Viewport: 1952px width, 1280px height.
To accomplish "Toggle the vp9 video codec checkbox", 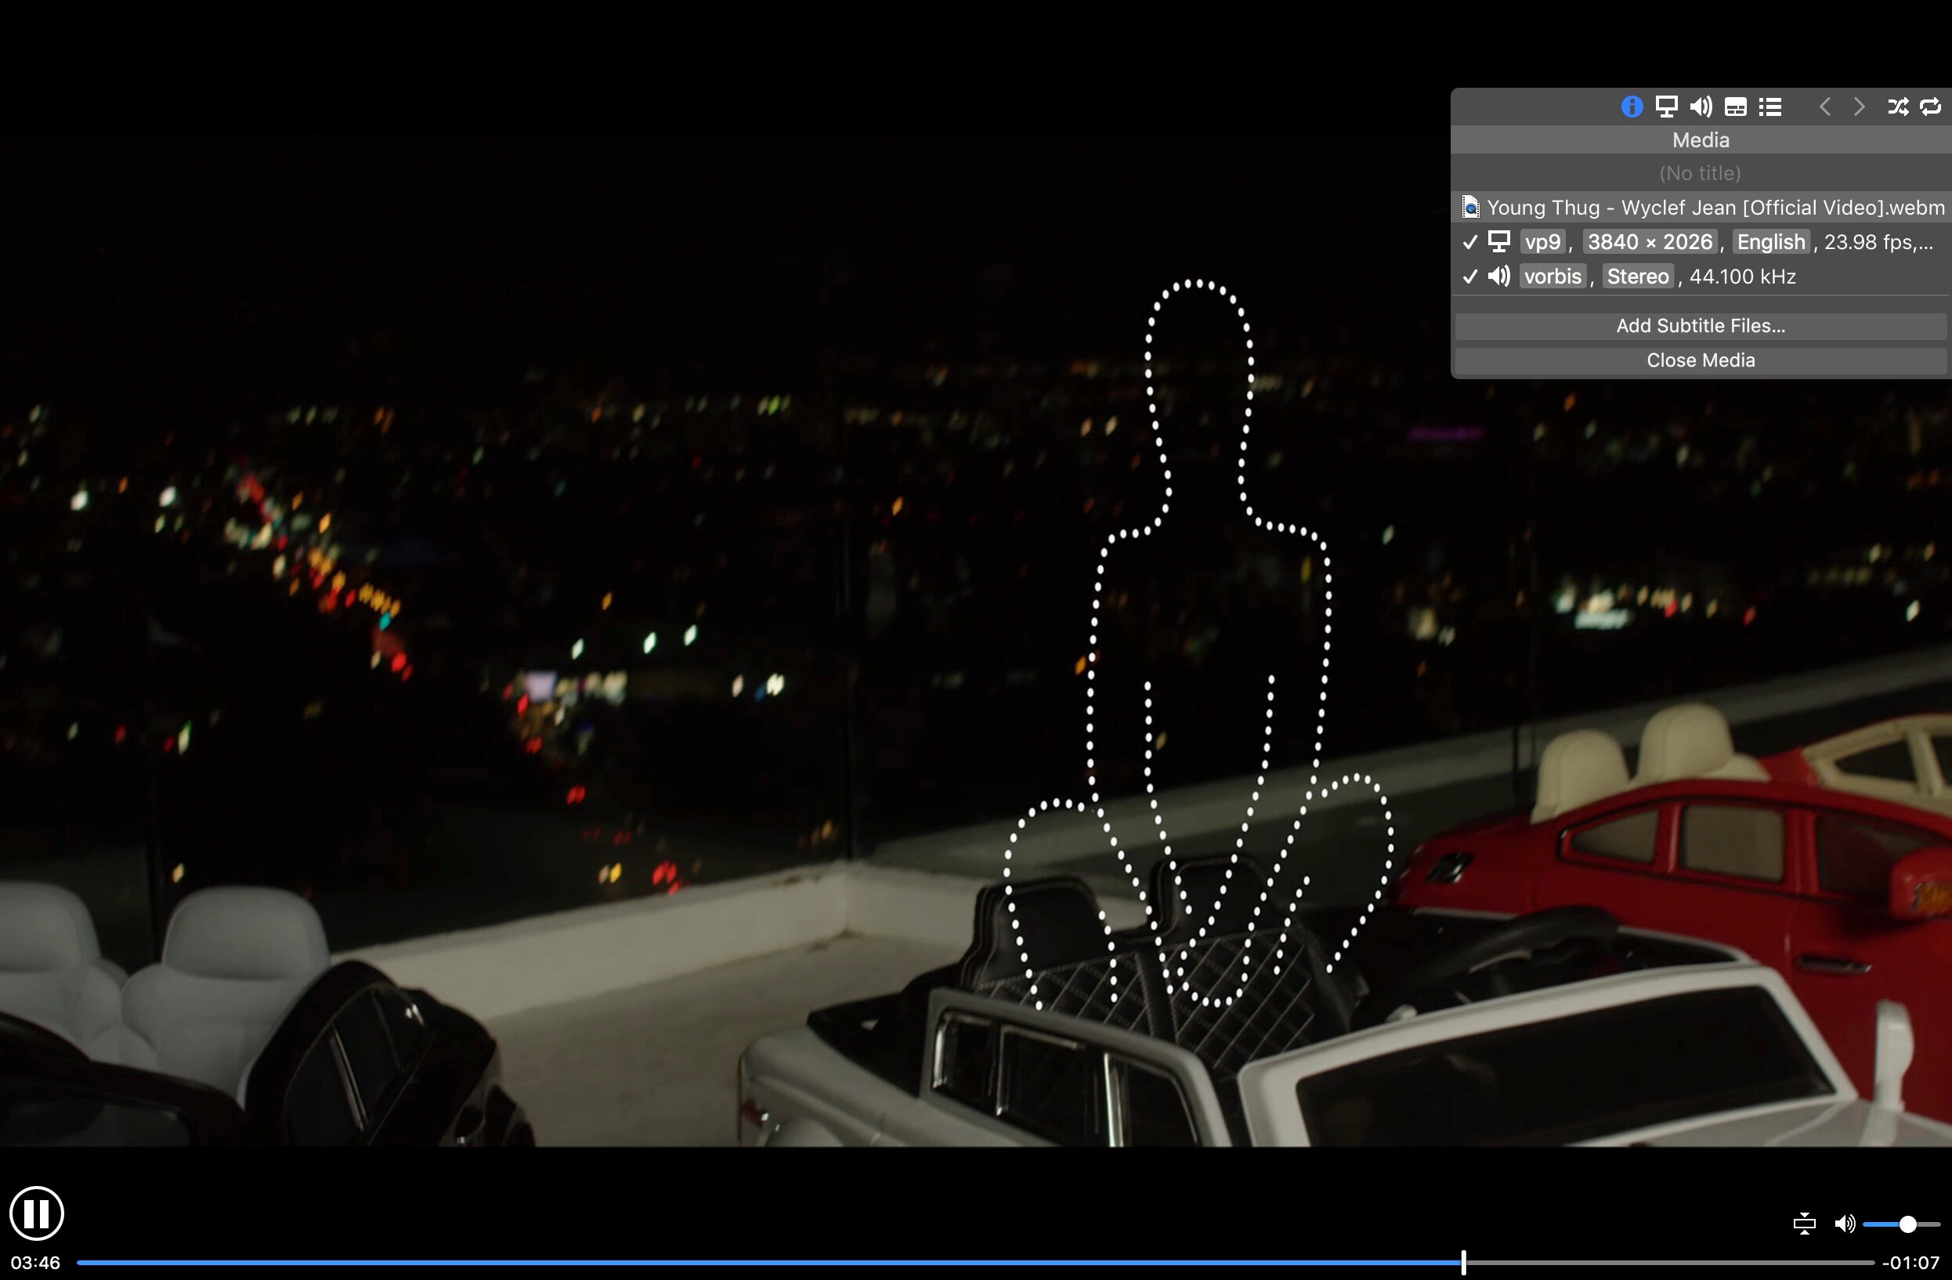I will 1471,241.
